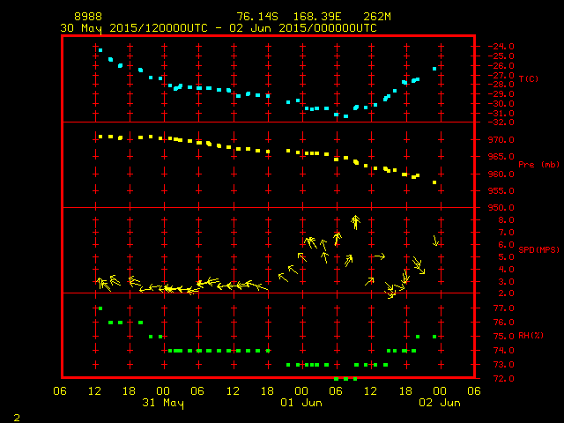Screen dimensions: 564x423
Task: Select the -31.0 temperature tick label
Action: click(x=501, y=114)
